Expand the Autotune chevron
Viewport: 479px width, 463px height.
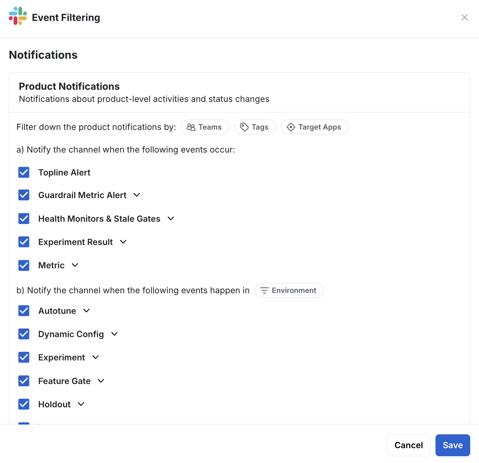point(86,310)
